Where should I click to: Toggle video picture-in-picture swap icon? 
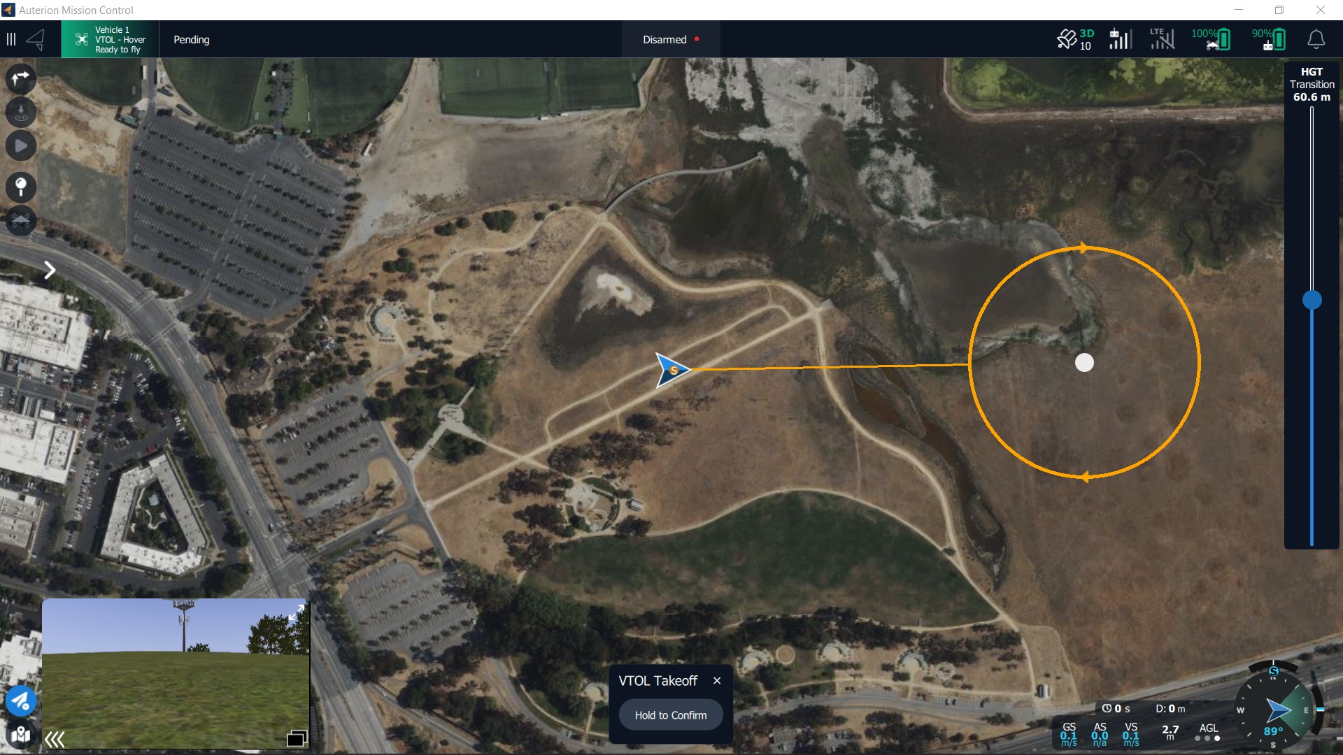coord(297,738)
